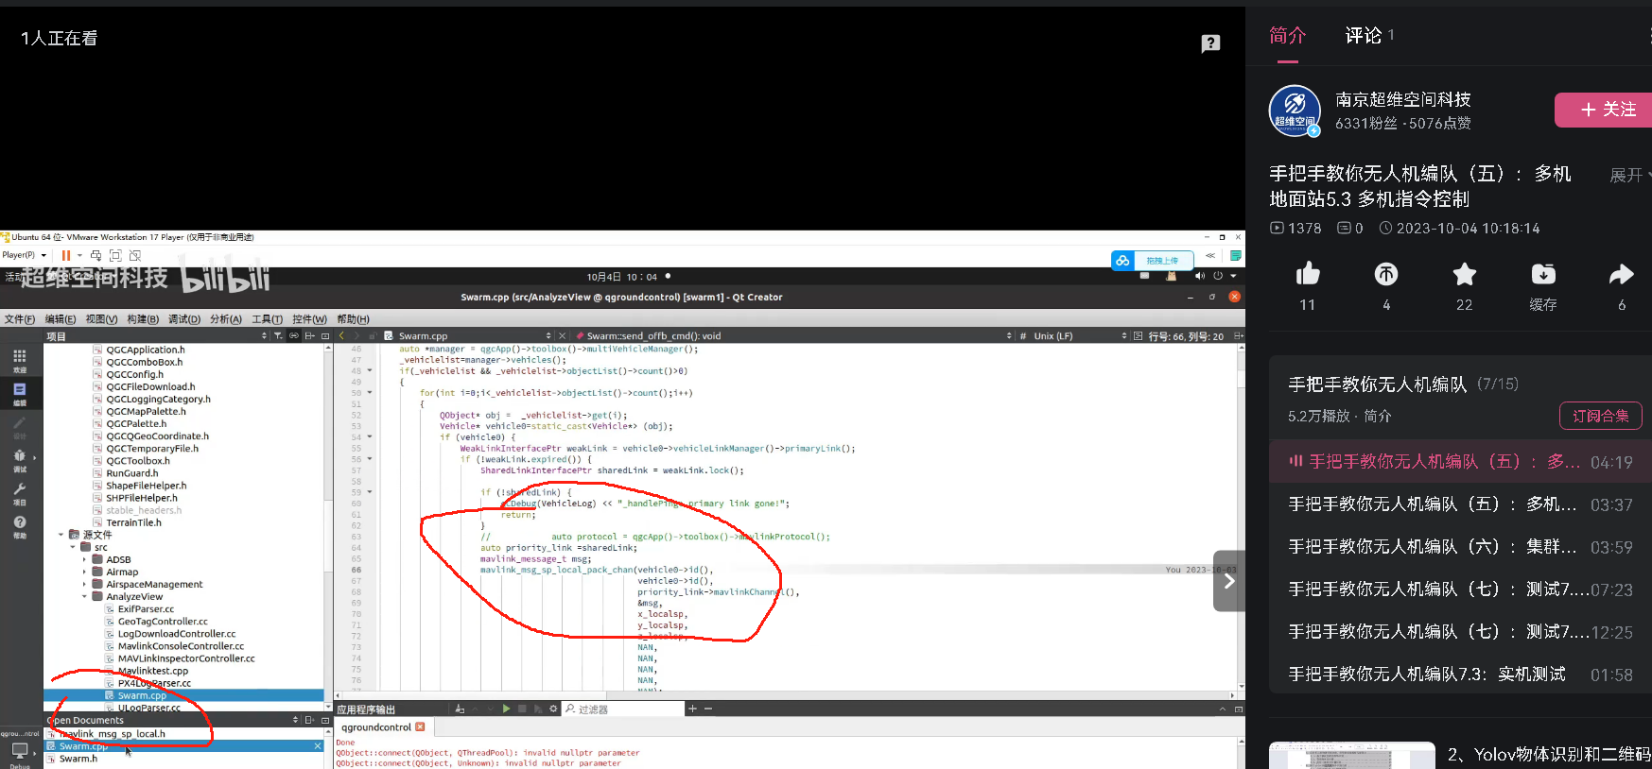Send Ctrl+Alt+Del to the virtual machine

click(x=96, y=255)
